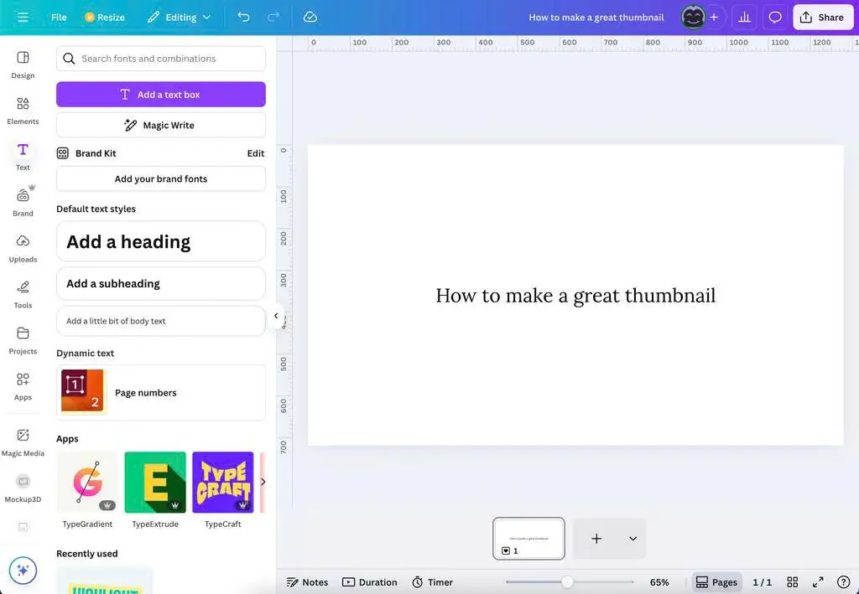859x594 pixels.
Task: Click the cloud save status icon
Action: [x=310, y=17]
